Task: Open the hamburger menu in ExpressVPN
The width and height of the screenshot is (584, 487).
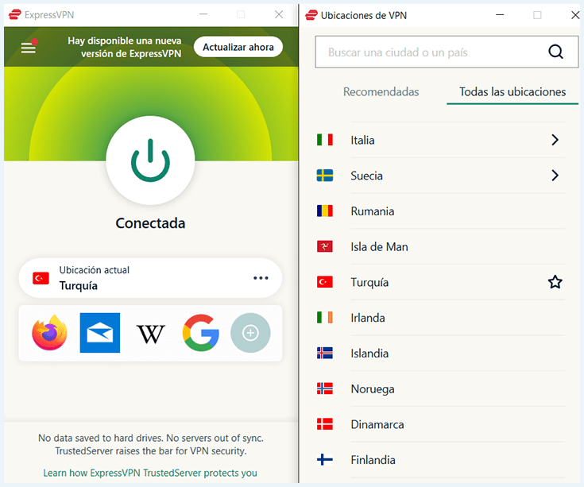Action: pos(29,48)
